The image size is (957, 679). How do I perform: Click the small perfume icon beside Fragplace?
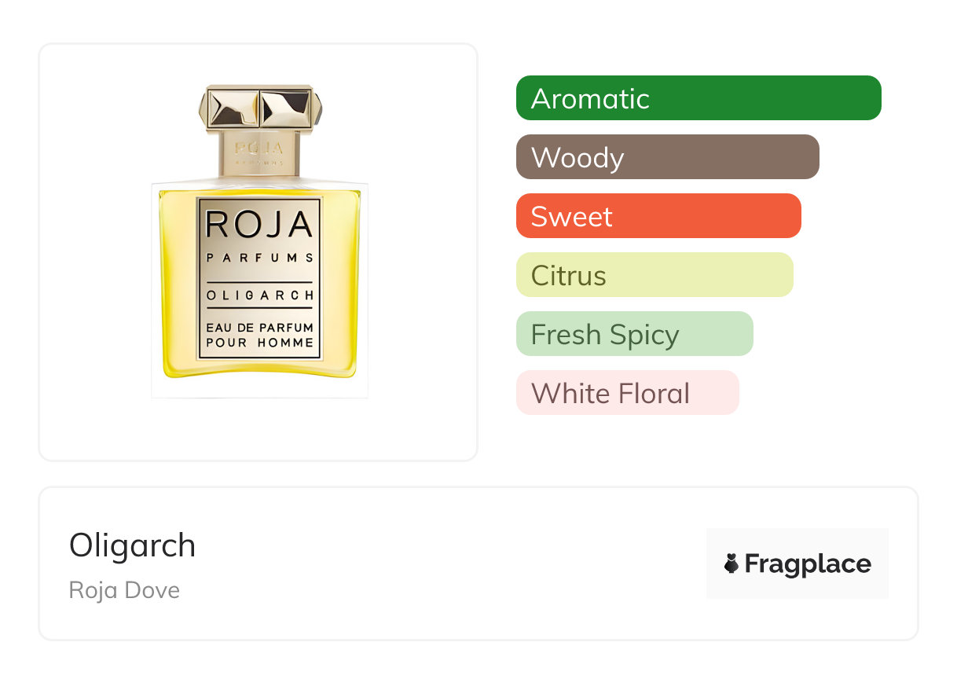731,563
